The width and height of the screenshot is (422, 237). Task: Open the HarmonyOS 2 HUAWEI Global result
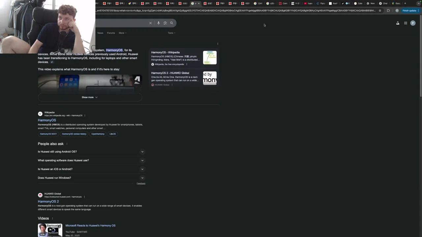pos(48,201)
